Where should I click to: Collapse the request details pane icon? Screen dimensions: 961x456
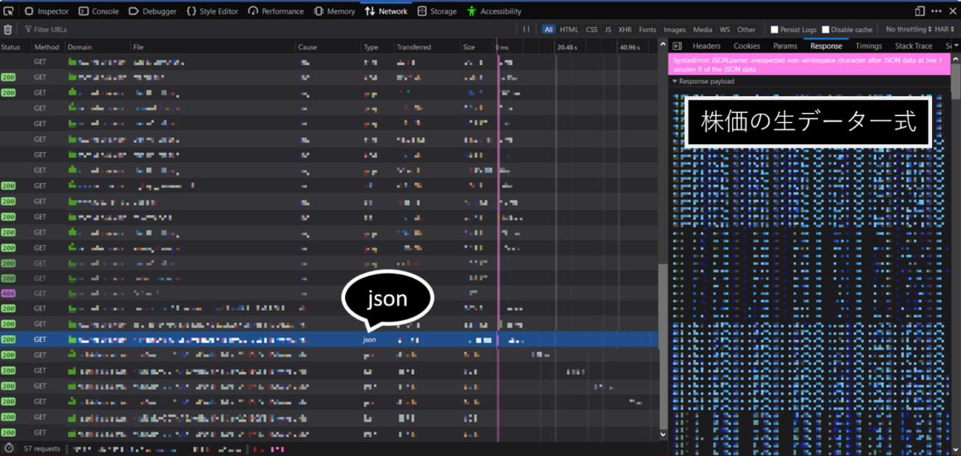(677, 46)
